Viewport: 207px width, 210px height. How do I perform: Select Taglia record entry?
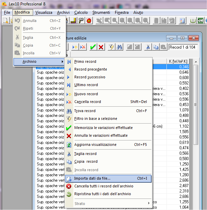click(x=108, y=154)
